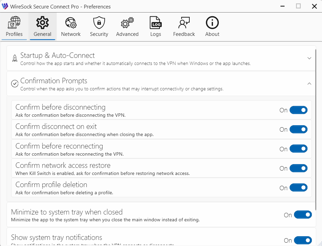The height and width of the screenshot is (246, 322).
Task: Click the vertical scrollbar on the right
Action: pos(316,129)
